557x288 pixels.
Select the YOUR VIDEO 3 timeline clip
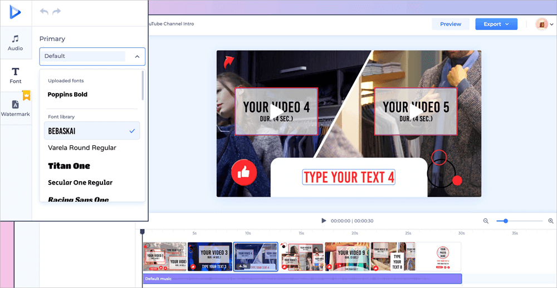(210, 256)
